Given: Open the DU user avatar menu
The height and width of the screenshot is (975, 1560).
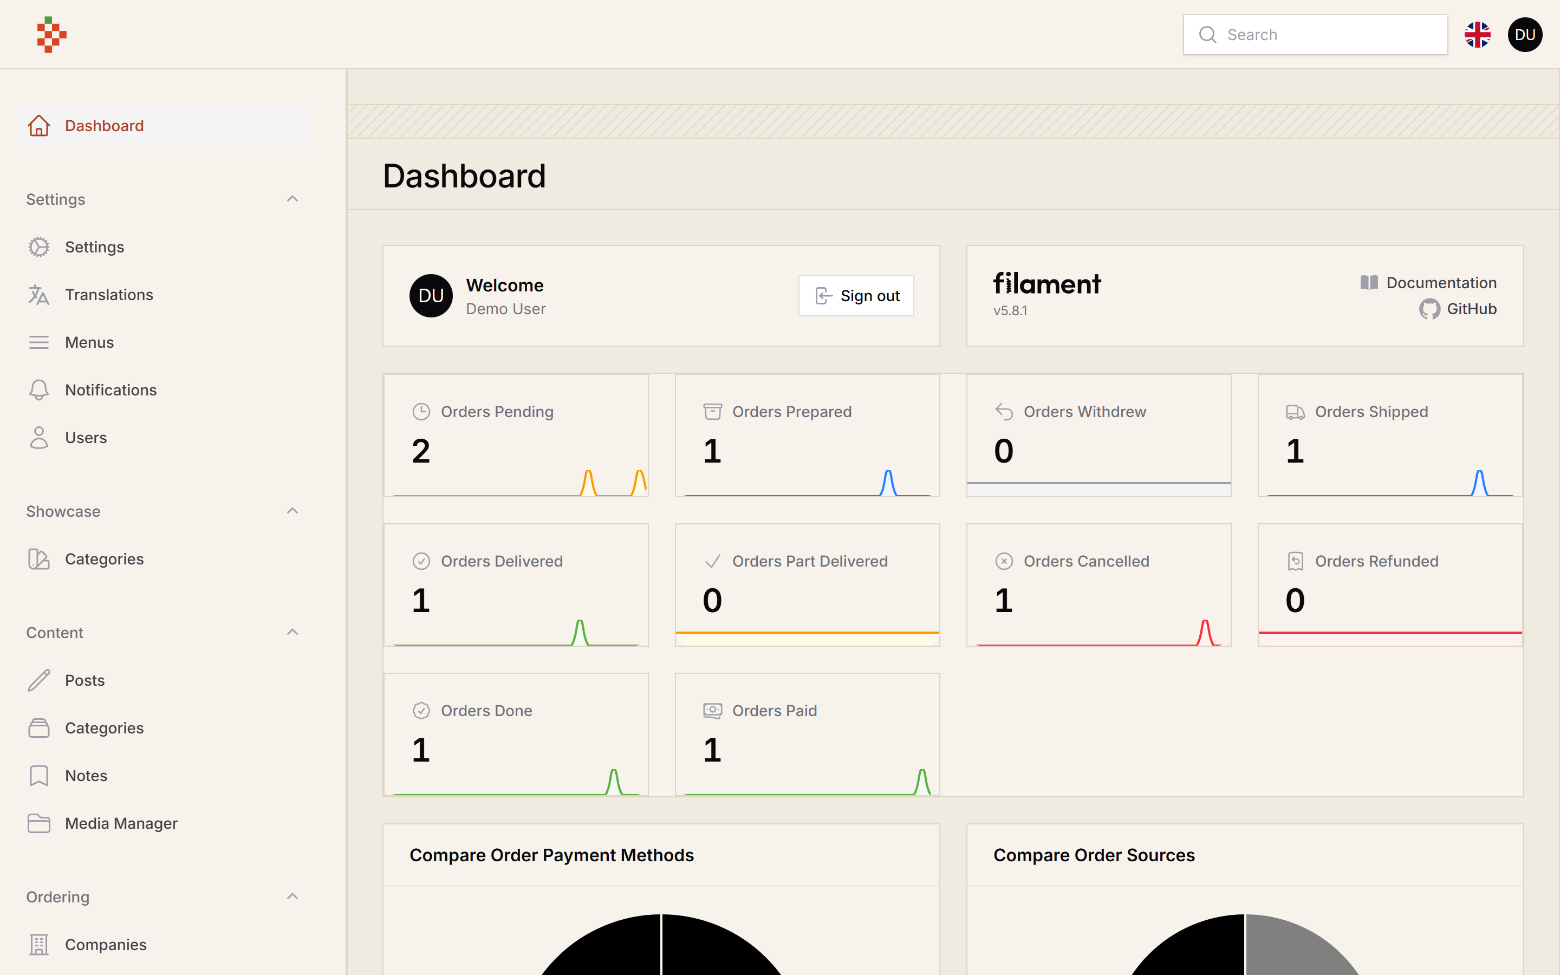Looking at the screenshot, I should coord(1525,35).
